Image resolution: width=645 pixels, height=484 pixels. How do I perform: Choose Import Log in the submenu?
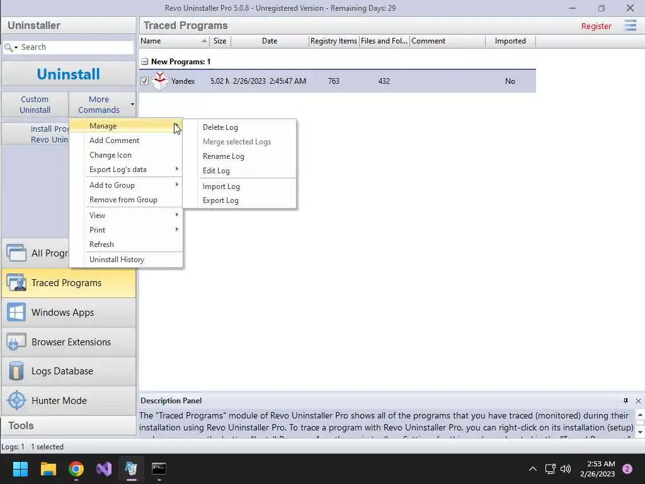point(221,187)
